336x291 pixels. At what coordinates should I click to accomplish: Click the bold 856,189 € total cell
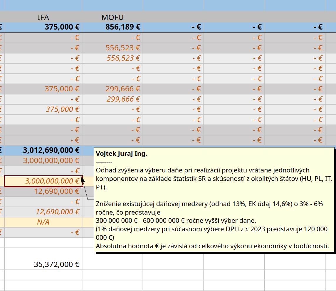[x=112, y=27]
